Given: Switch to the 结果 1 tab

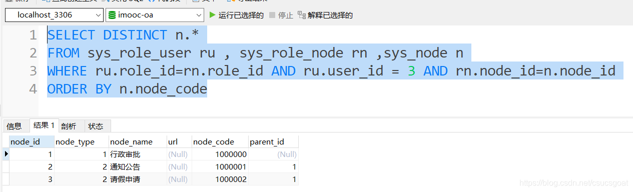Looking at the screenshot, I should 44,125.
